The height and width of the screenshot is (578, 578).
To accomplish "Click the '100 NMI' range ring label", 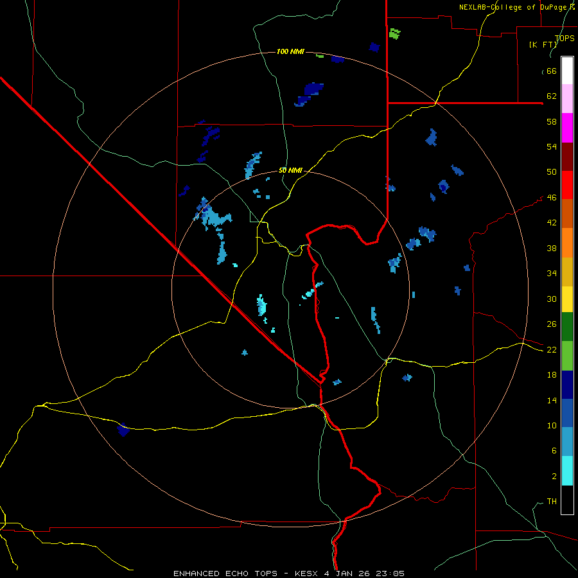I will (290, 51).
